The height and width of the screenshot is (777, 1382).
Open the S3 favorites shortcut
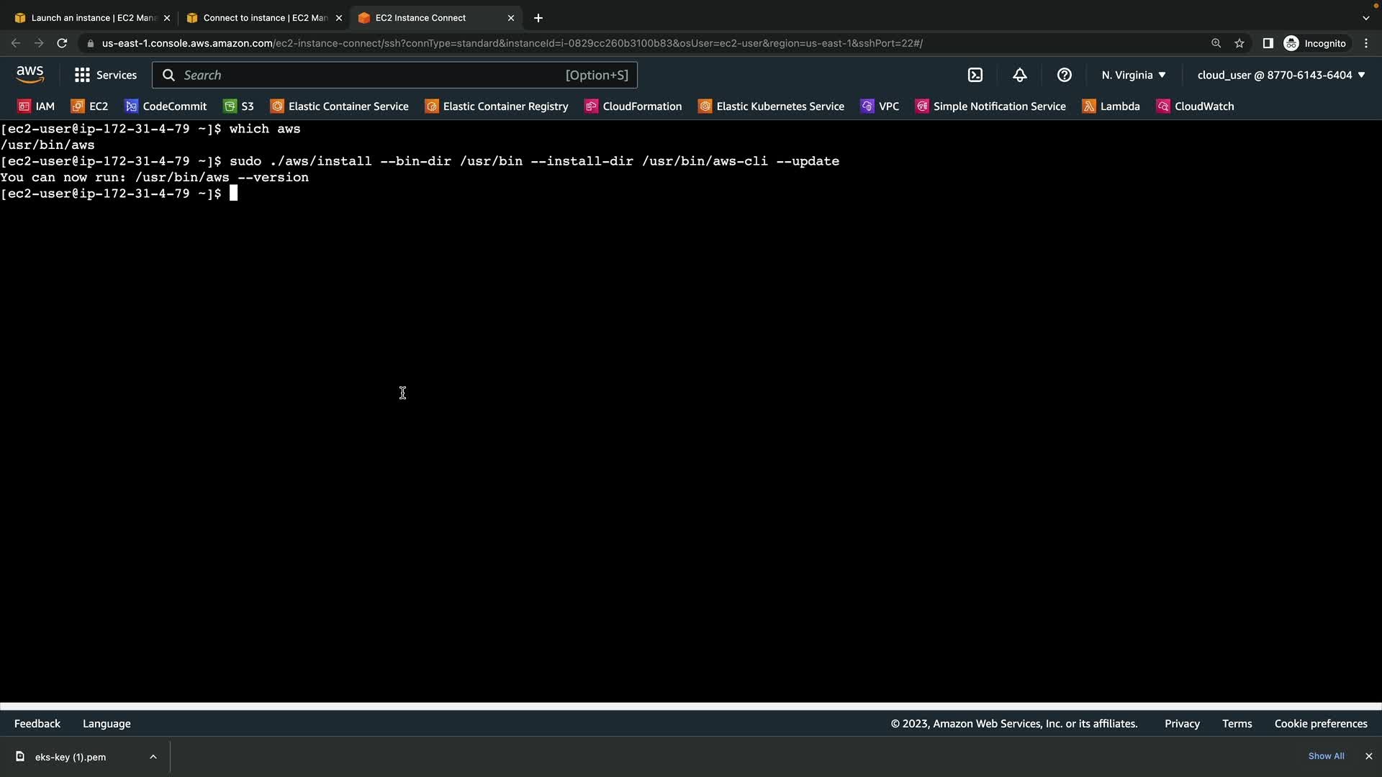tap(239, 106)
